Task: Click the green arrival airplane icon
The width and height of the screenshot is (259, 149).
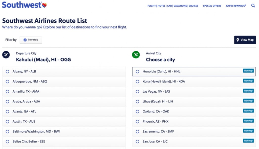Action: (136, 55)
